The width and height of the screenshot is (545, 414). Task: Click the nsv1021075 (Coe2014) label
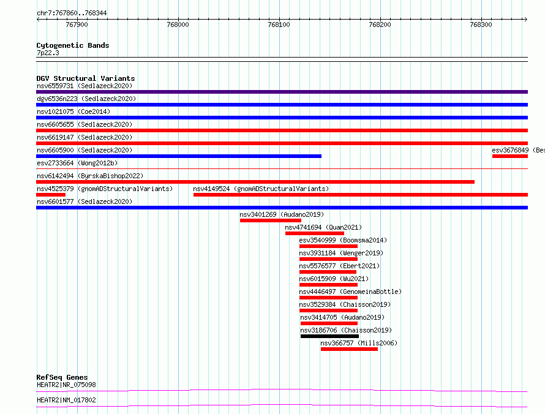click(73, 111)
